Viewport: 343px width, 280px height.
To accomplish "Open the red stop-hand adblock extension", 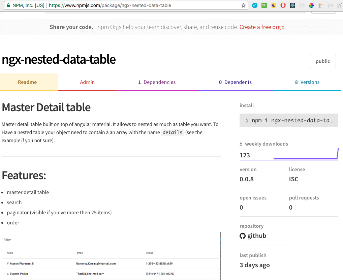I will (283, 5).
